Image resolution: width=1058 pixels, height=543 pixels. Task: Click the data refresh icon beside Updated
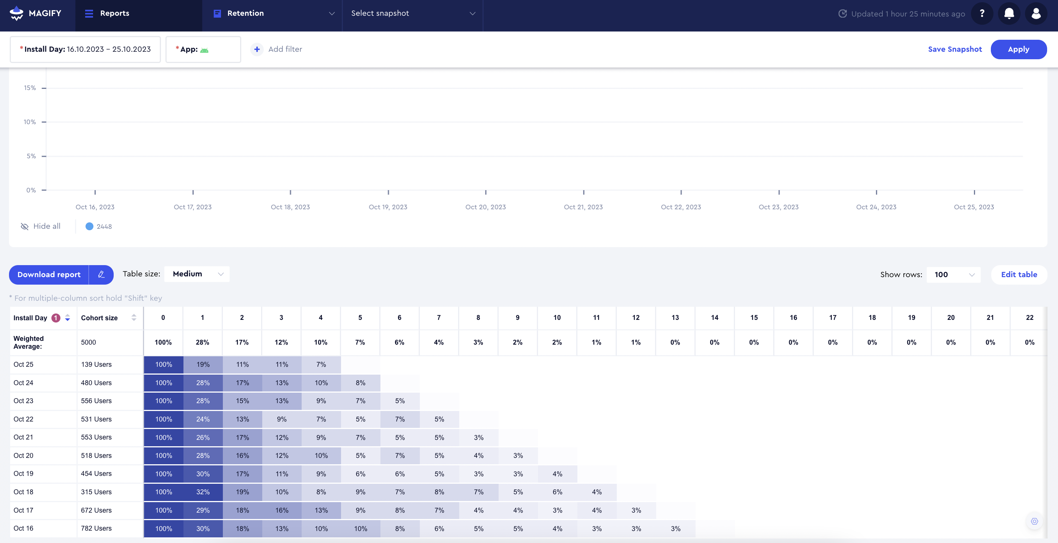pyautogui.click(x=842, y=13)
